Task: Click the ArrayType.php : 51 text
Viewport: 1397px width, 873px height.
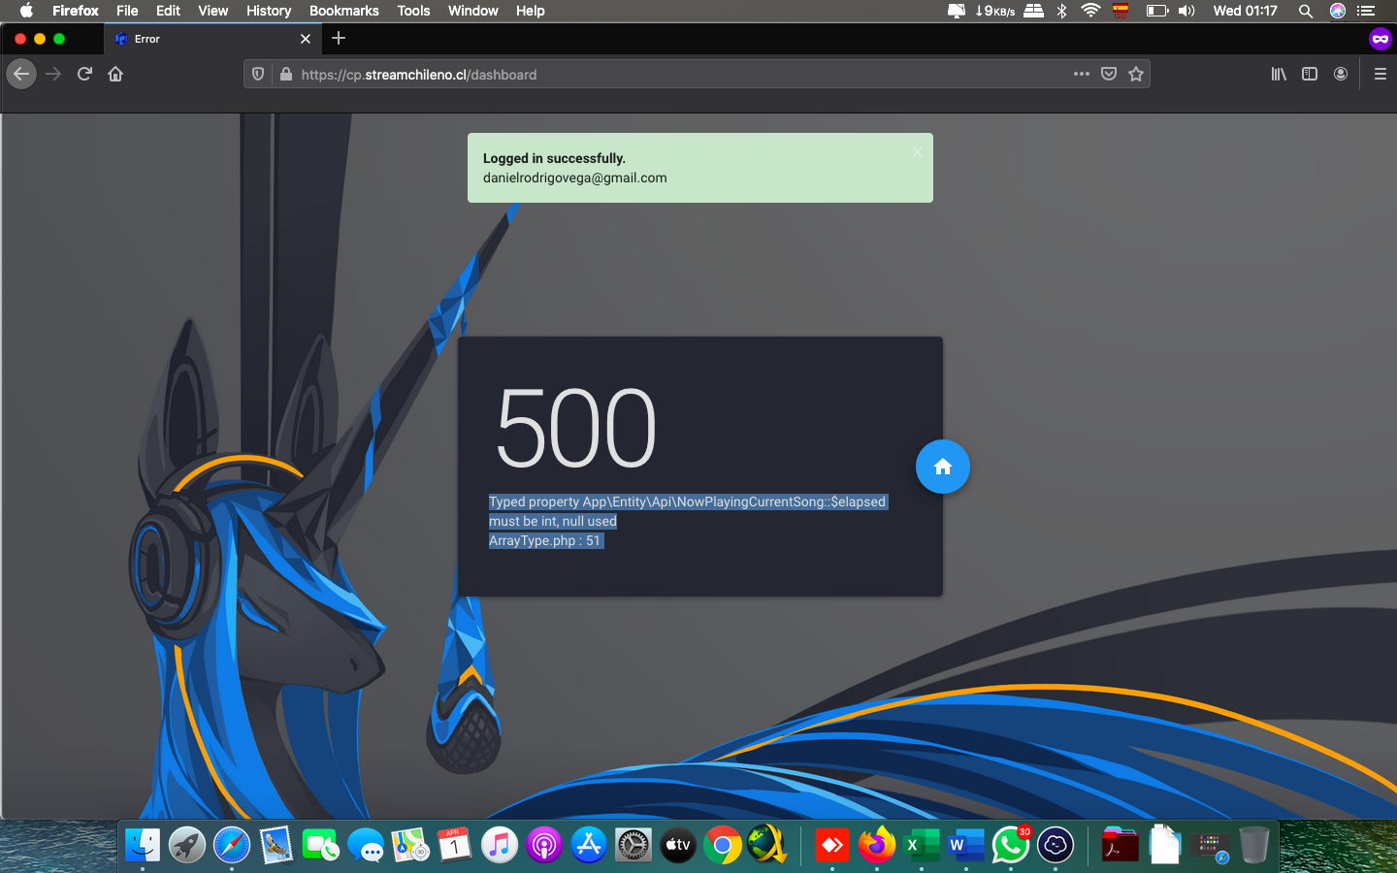Action: tap(544, 540)
